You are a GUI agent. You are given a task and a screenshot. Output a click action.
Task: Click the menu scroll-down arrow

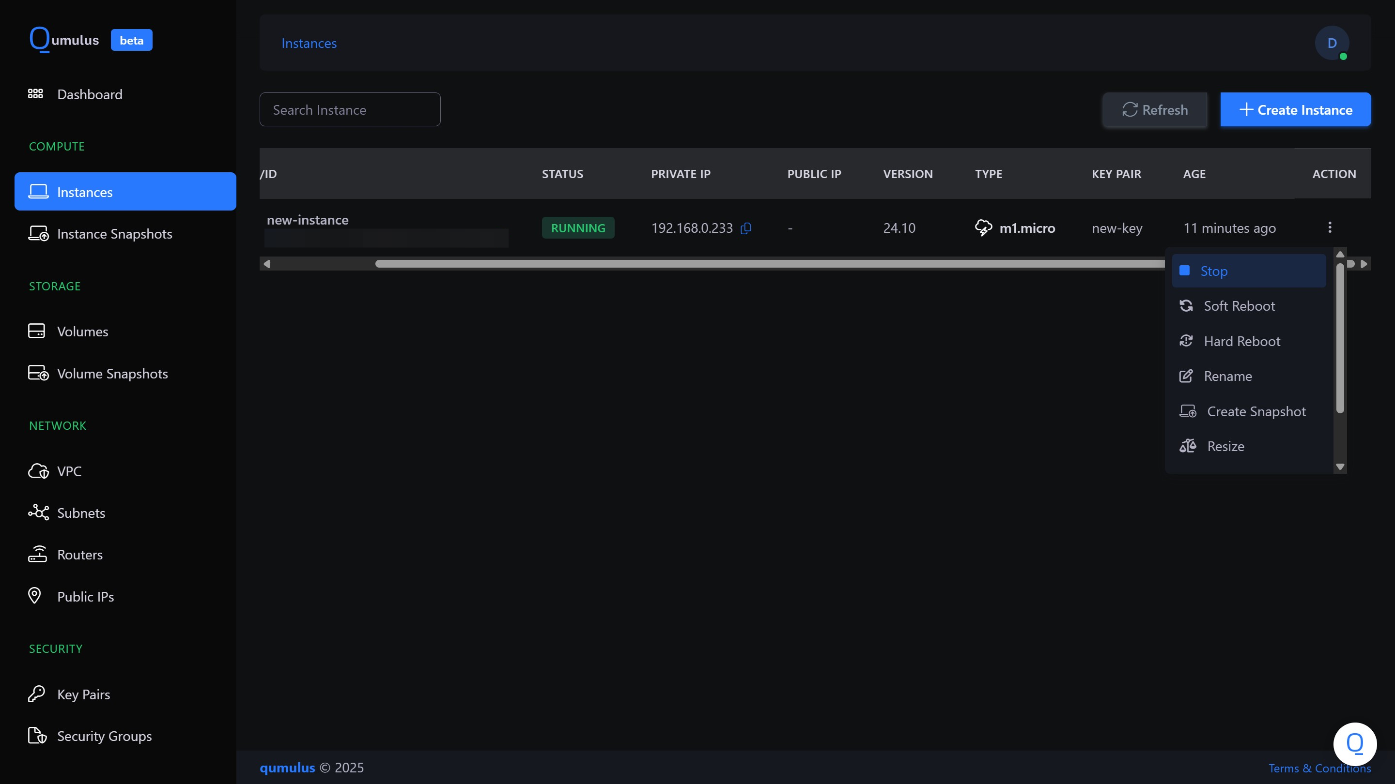click(1340, 467)
